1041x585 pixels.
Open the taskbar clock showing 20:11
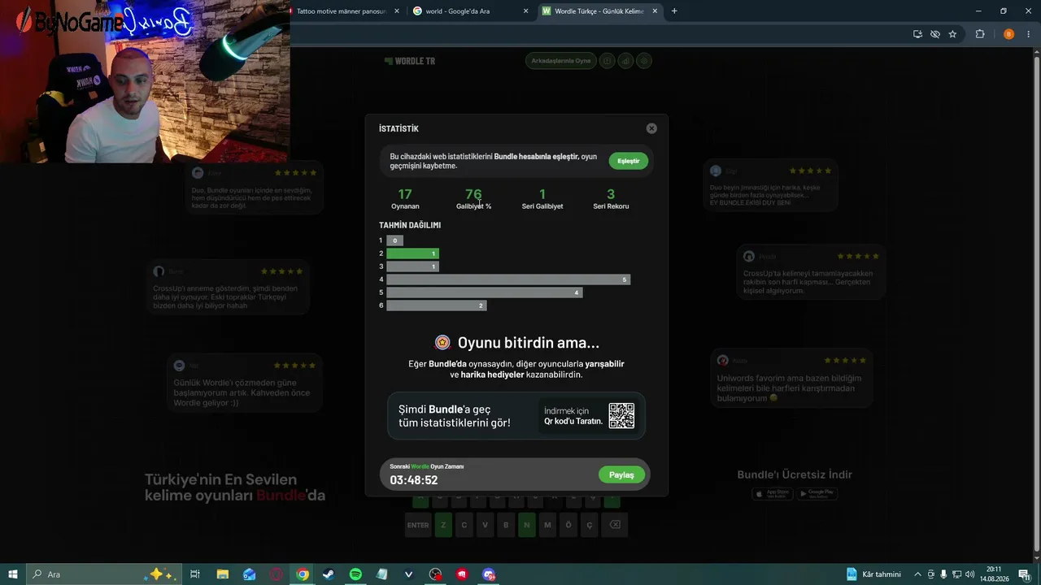pos(994,574)
